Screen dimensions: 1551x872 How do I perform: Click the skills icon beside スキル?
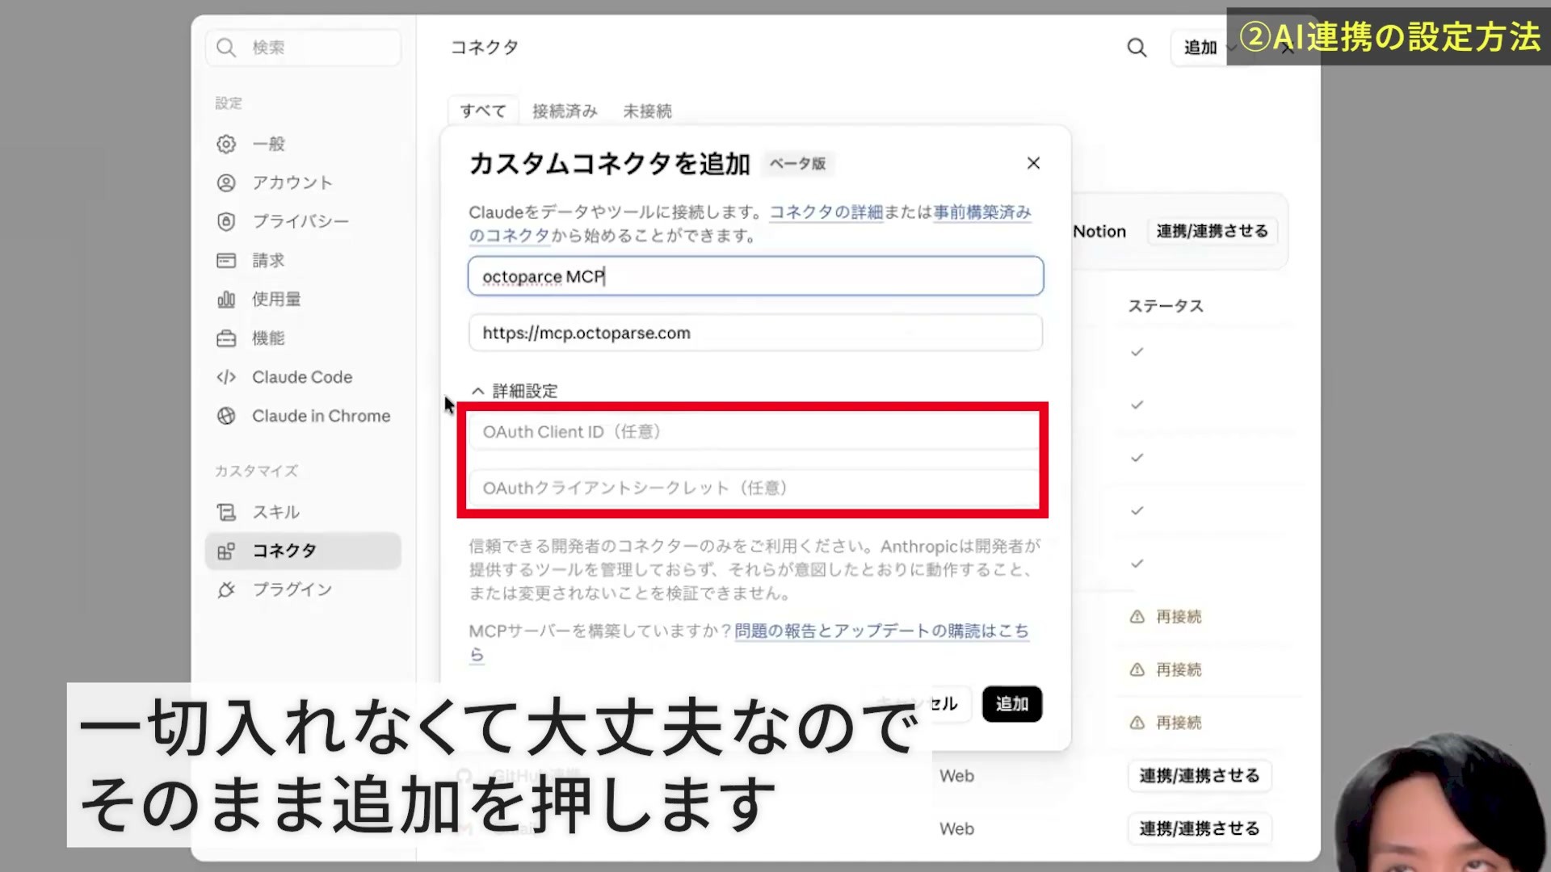[226, 512]
